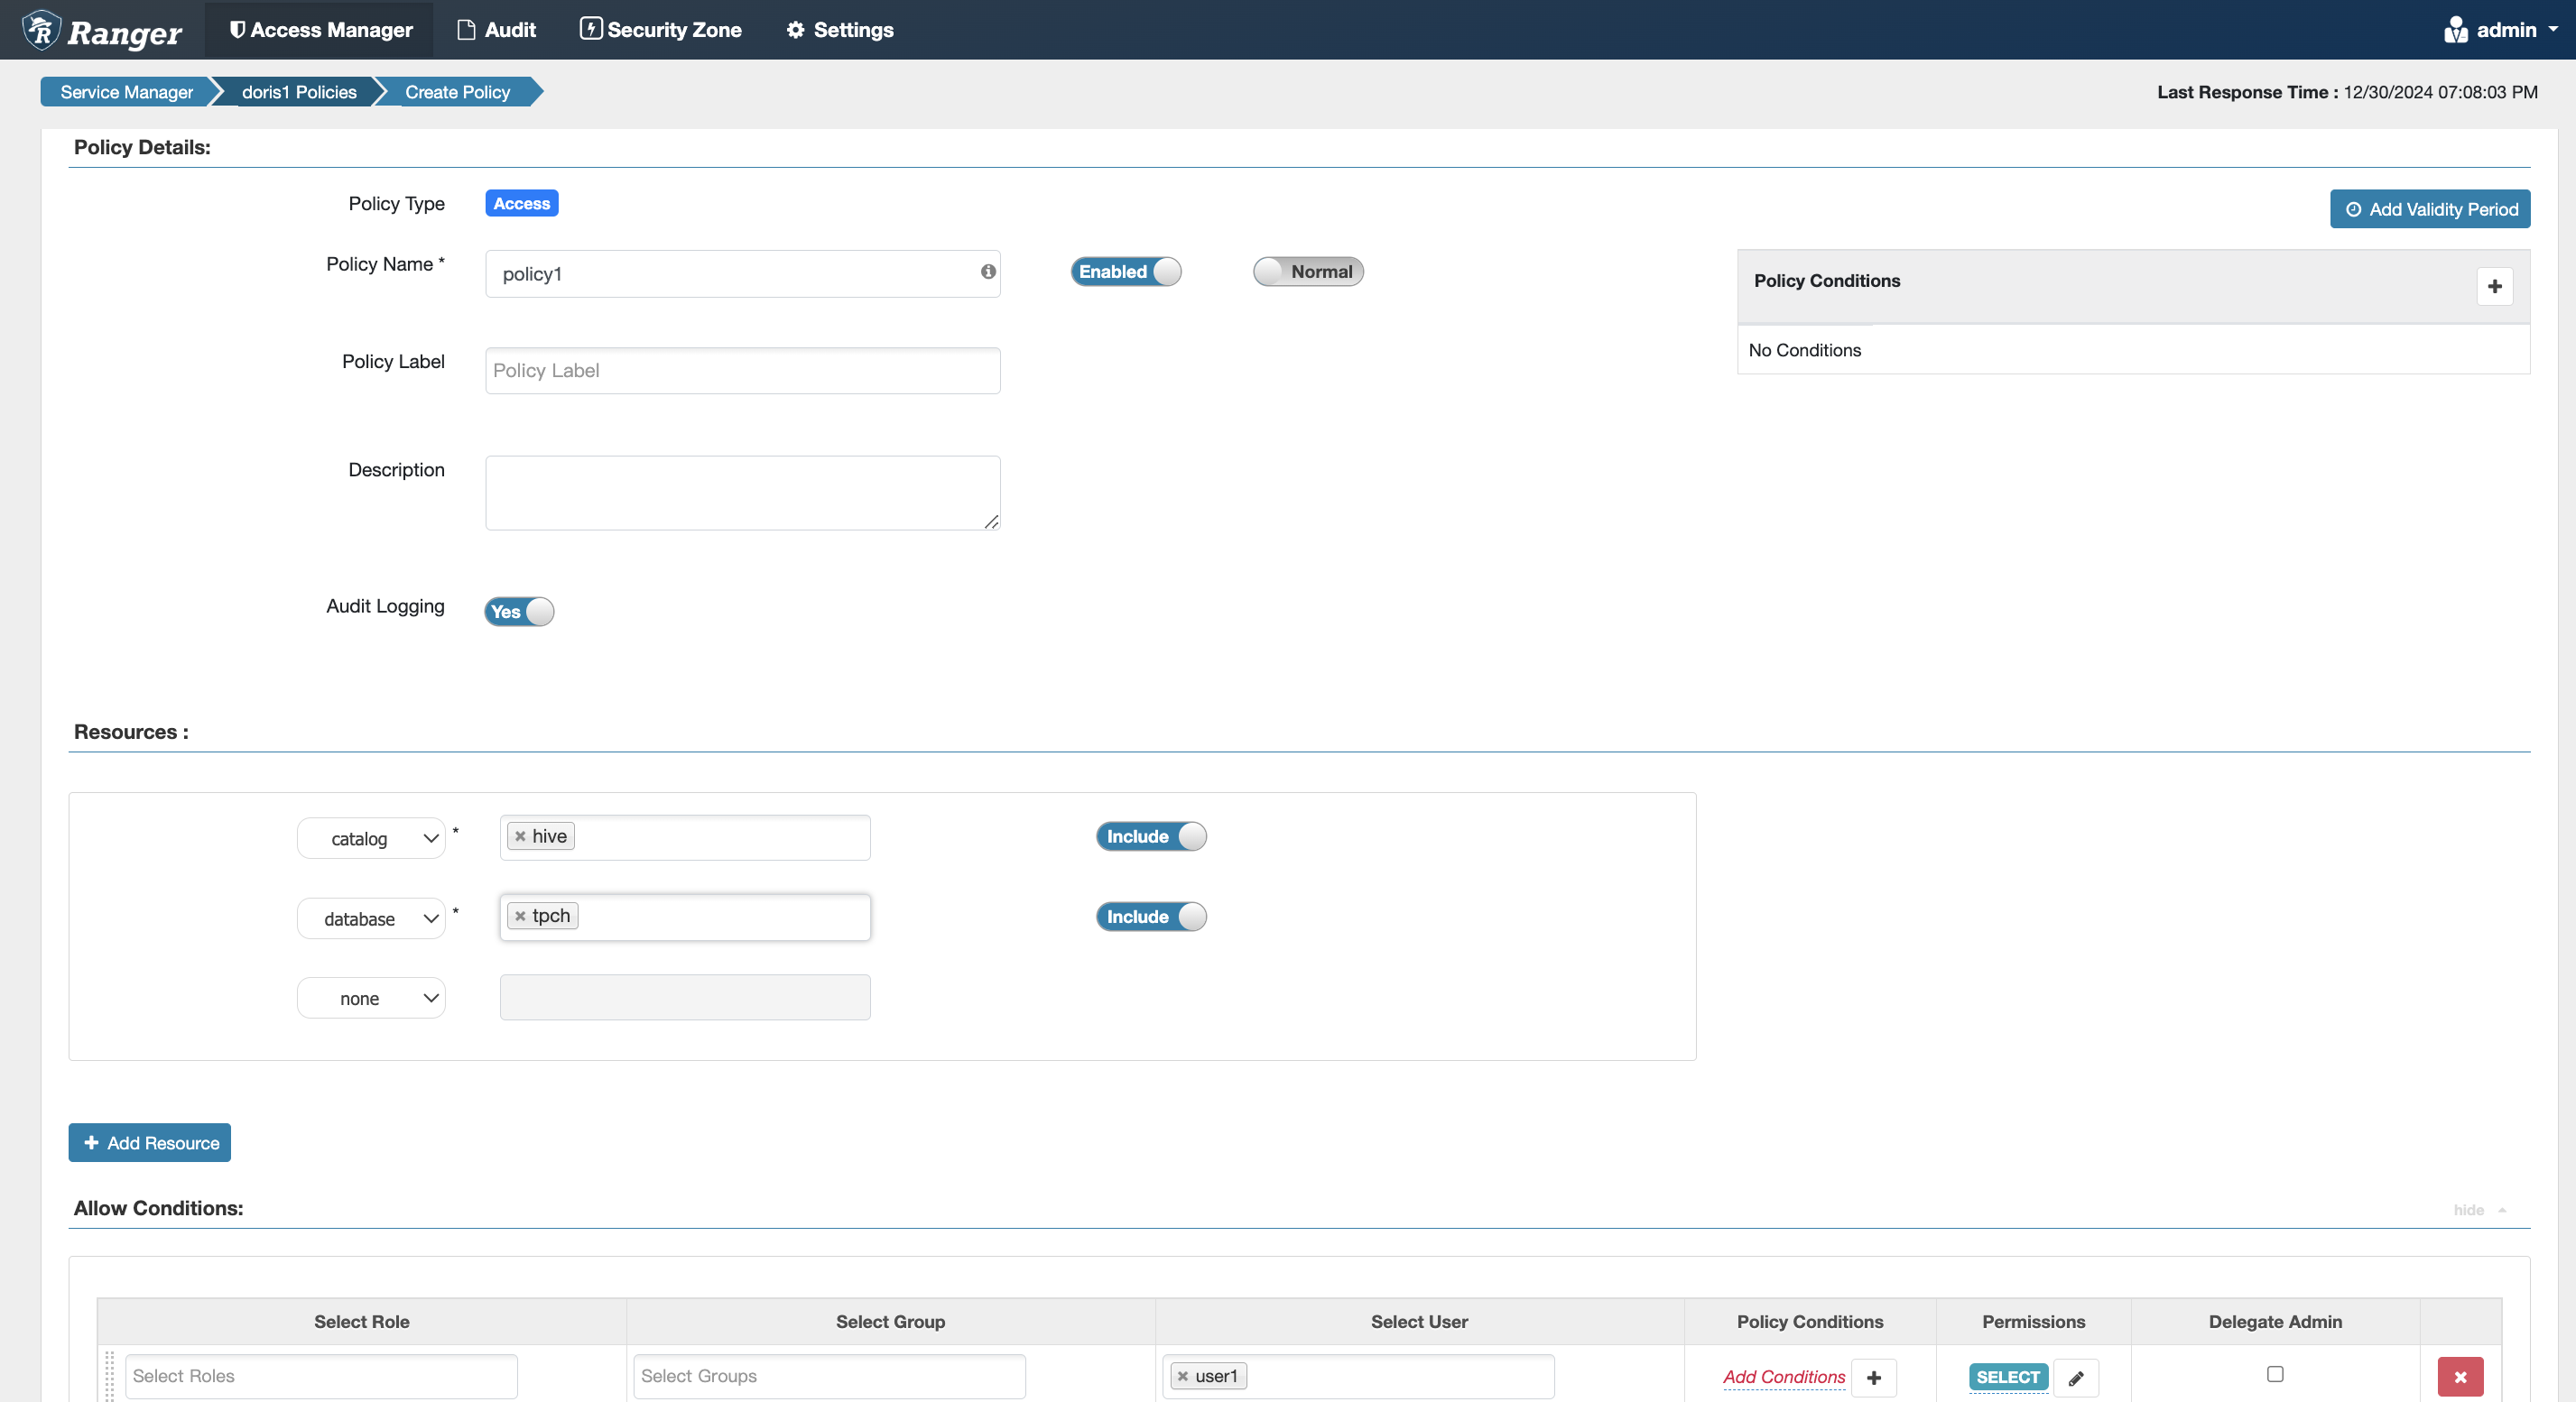
Task: Click the clock icon in Add Validity Period
Action: [2352, 208]
